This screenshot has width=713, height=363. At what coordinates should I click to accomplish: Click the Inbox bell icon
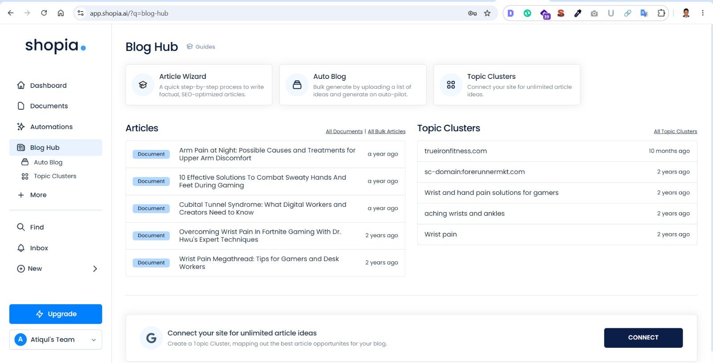point(21,248)
